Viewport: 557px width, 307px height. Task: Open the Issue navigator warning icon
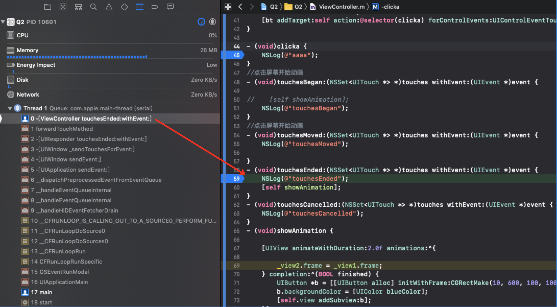[x=109, y=7]
